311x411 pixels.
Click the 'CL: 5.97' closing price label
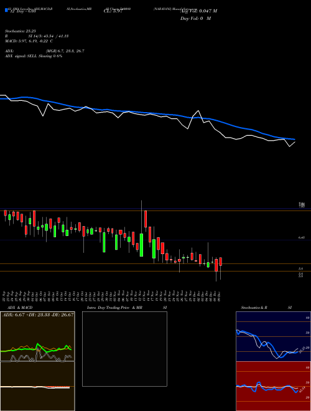pos(113,11)
